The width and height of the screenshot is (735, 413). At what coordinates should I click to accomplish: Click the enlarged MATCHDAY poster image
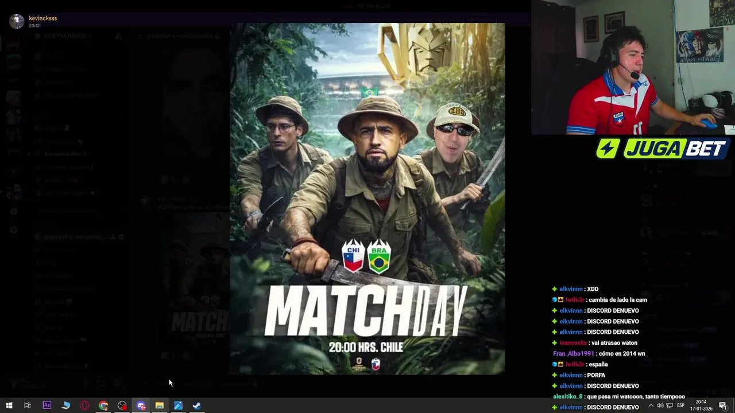(x=367, y=199)
